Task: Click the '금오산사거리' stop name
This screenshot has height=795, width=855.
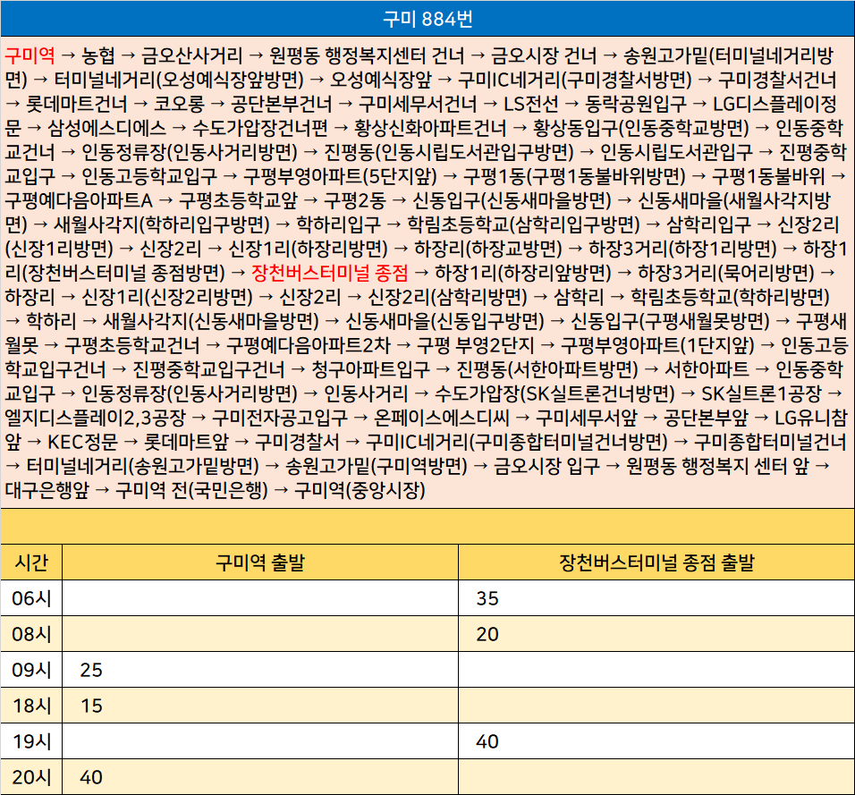Action: click(192, 55)
